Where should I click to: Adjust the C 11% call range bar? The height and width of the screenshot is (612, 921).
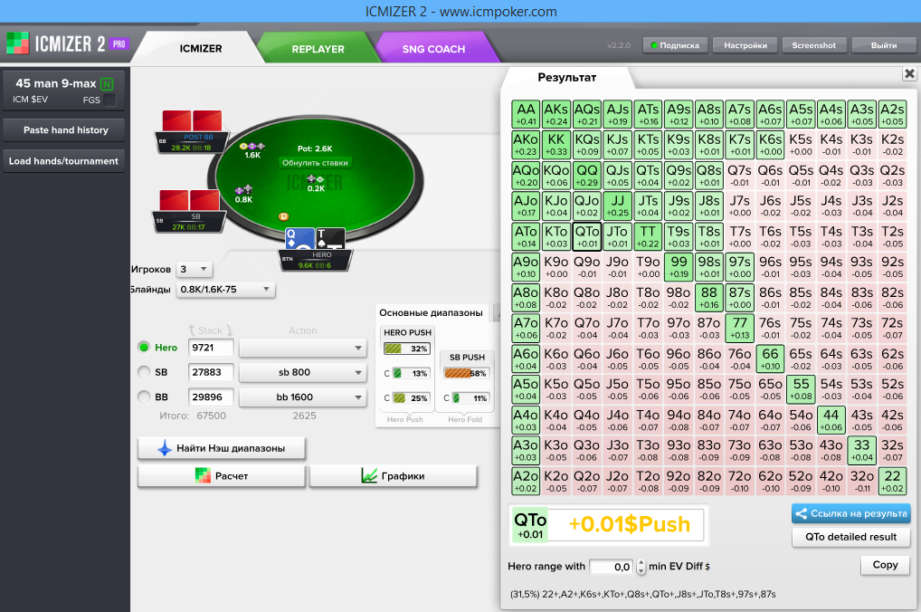(x=470, y=398)
